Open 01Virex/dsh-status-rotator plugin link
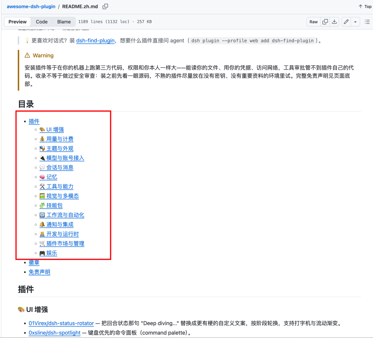Viewport: 373px width, 338px height. [61, 323]
